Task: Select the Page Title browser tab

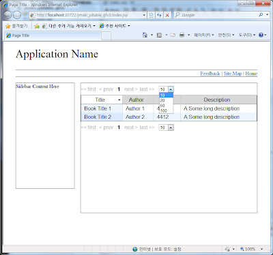Action: (x=53, y=35)
